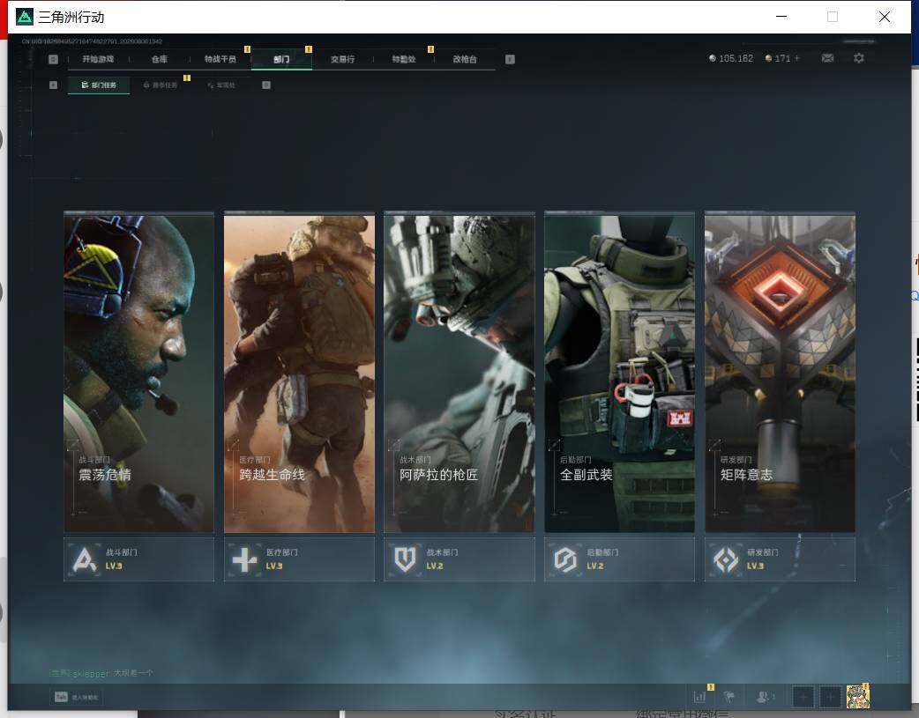Click the first empty squad slot plus
The width and height of the screenshot is (919, 718).
[x=803, y=697]
